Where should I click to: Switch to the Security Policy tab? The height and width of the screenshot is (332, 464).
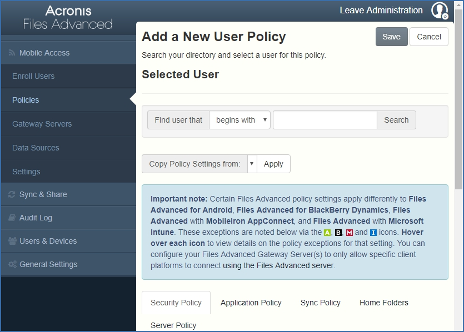(x=176, y=303)
